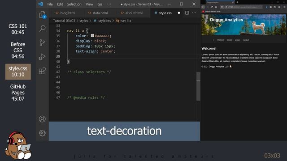Click the Blog link in the webpage nav
Image resolution: width=287 pixels, height=161 pixels.
tap(229, 40)
